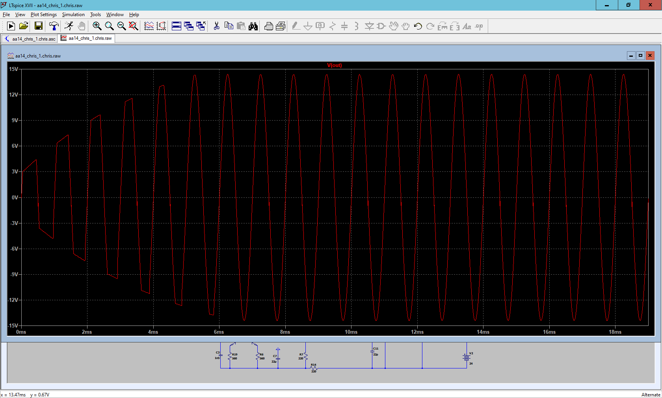
Task: Switch to aa14_chris_1.chris.asc tab
Action: point(30,39)
